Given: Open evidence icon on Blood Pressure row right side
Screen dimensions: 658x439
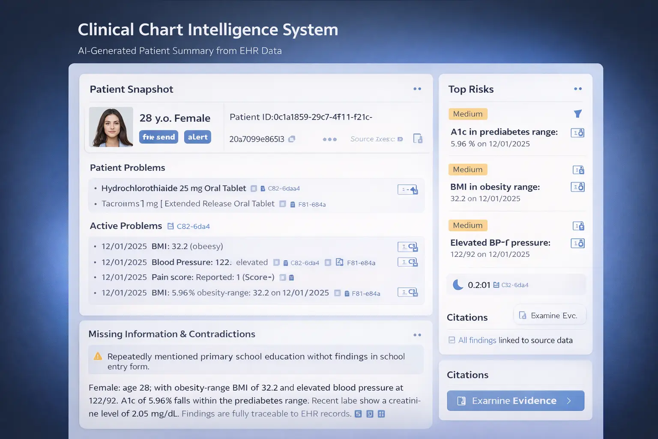Looking at the screenshot, I should 407,262.
